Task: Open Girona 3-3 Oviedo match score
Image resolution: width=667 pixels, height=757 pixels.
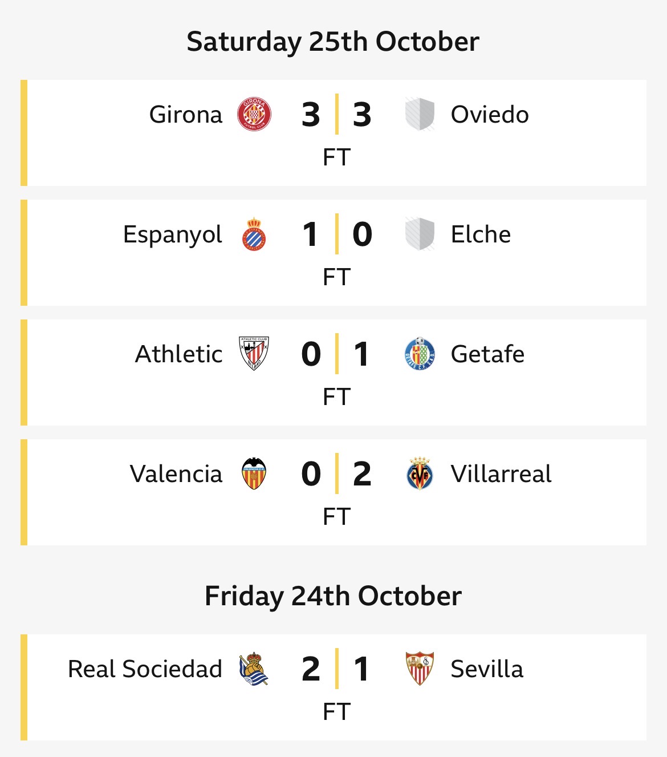Action: pyautogui.click(x=336, y=115)
